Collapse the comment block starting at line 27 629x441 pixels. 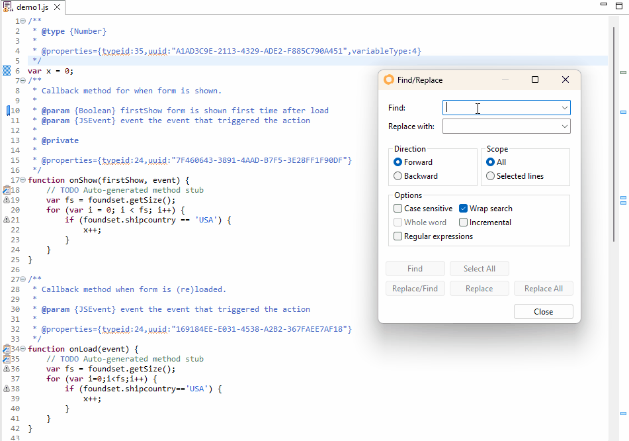(23, 279)
